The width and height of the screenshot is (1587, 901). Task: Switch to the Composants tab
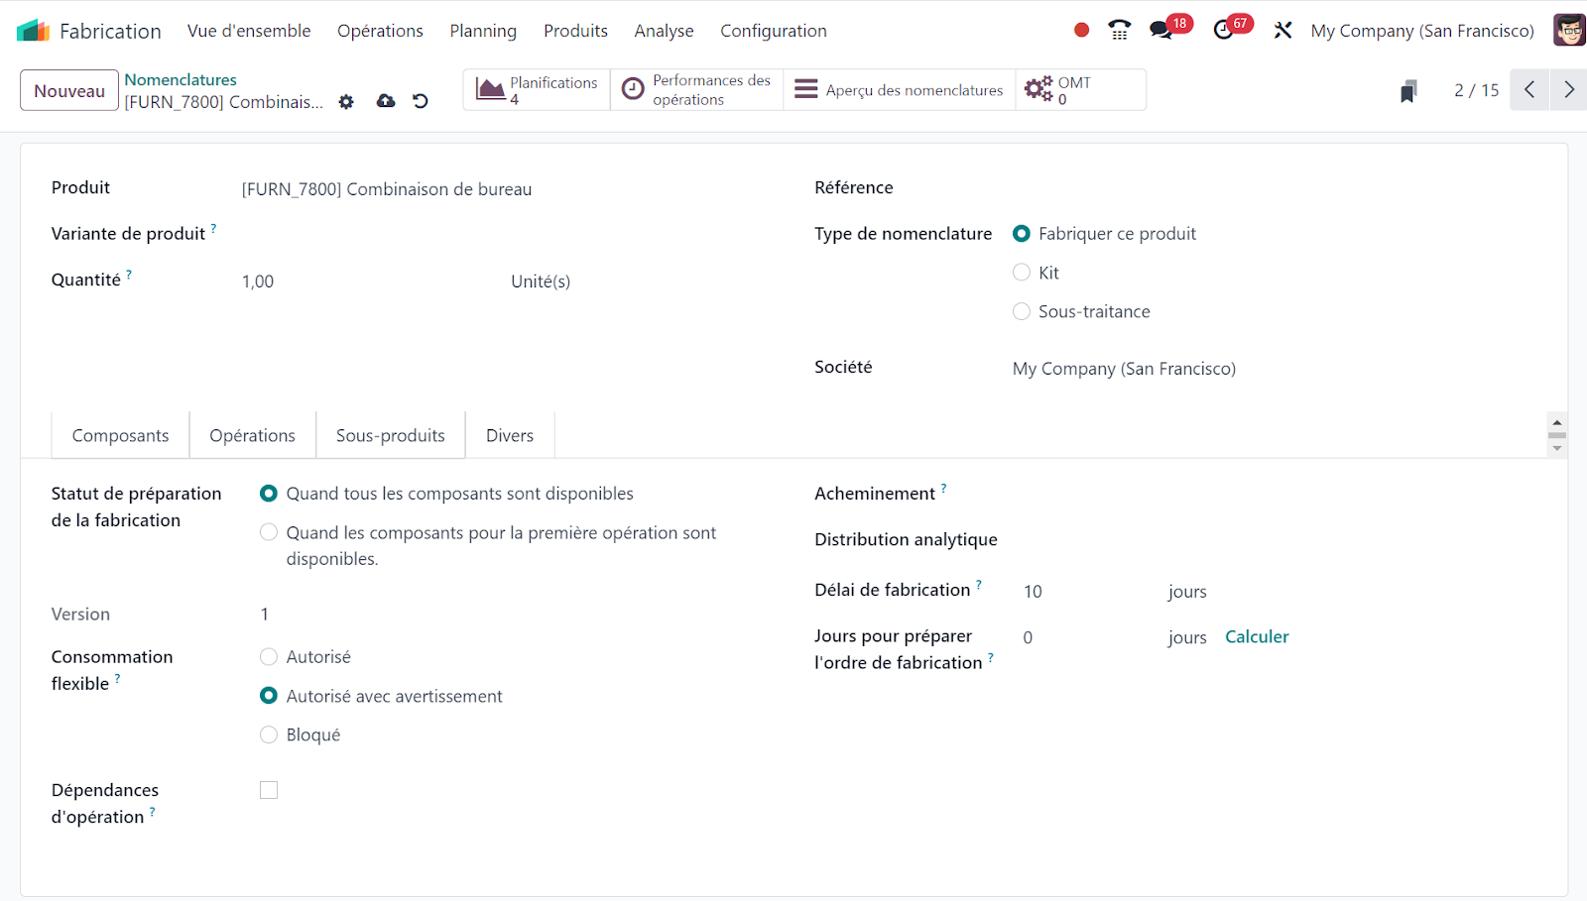pos(120,435)
